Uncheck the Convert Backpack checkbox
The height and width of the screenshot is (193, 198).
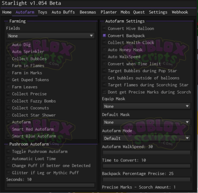[x=104, y=36]
